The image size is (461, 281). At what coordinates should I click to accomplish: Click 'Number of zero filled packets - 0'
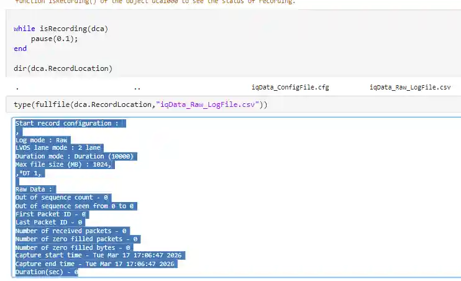coord(78,239)
